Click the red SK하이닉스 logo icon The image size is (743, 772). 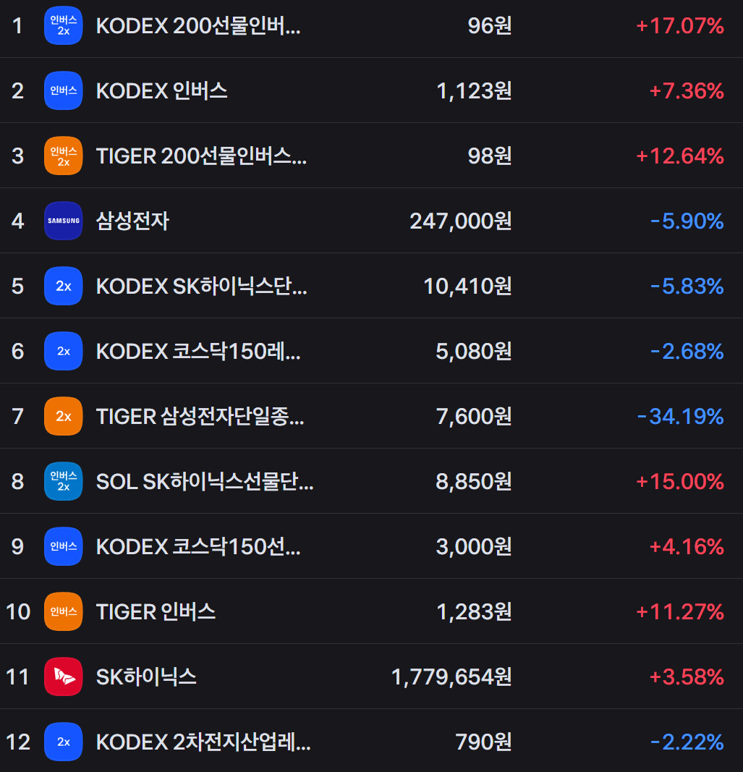point(63,676)
